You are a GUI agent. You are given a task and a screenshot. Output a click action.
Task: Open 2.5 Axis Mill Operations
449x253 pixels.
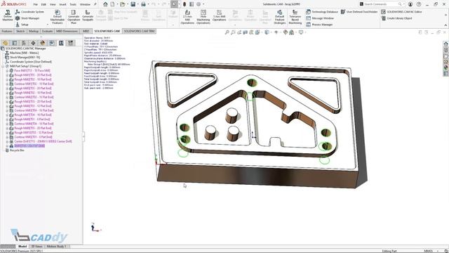coord(187,17)
